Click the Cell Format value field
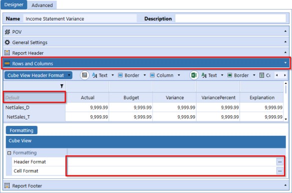Image resolution: width=292 pixels, height=193 pixels. click(171, 171)
